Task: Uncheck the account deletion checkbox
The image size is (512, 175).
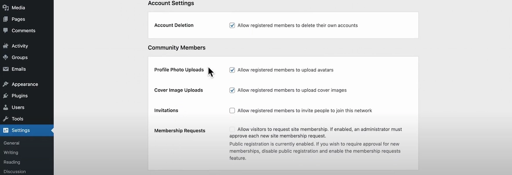Action: point(232,25)
